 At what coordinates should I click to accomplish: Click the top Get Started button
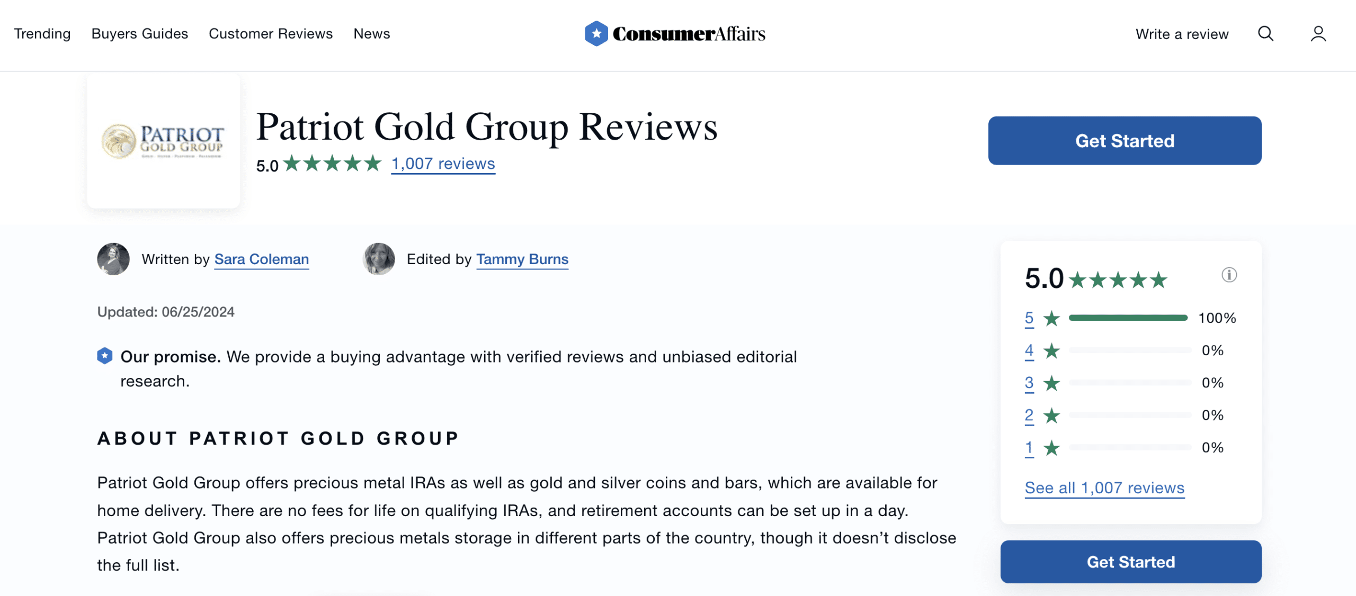point(1125,140)
